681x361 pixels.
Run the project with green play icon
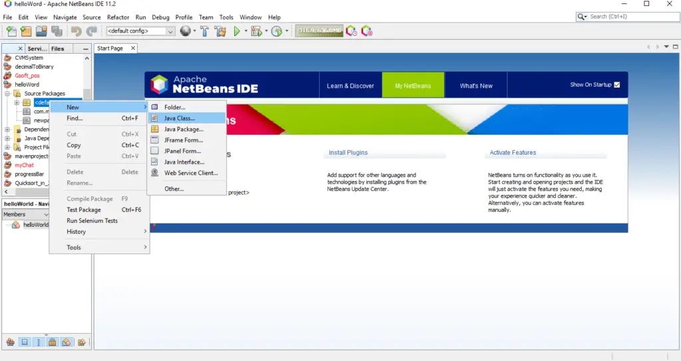[237, 31]
